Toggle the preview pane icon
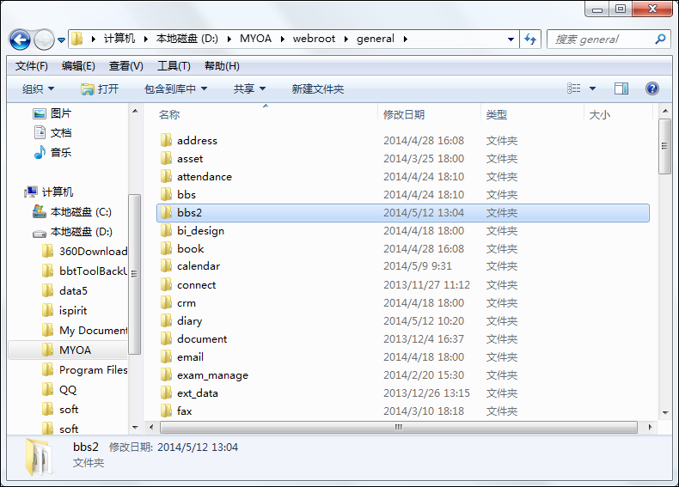 tap(621, 88)
